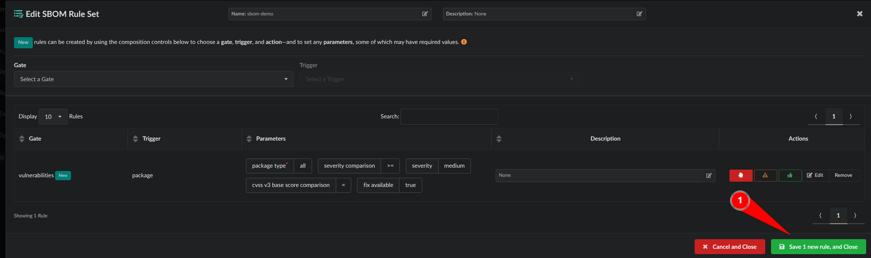Go to next page in top pagination
Screen dimensions: 871x258
point(851,116)
